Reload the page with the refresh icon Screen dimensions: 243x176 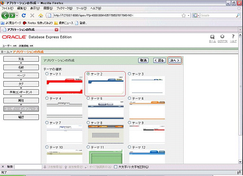tap(24, 15)
